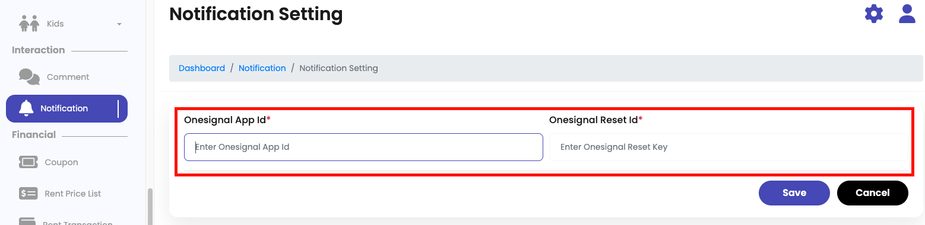Click the Rent Price List dollar icon
Viewport: 925px width, 225px height.
(x=28, y=194)
